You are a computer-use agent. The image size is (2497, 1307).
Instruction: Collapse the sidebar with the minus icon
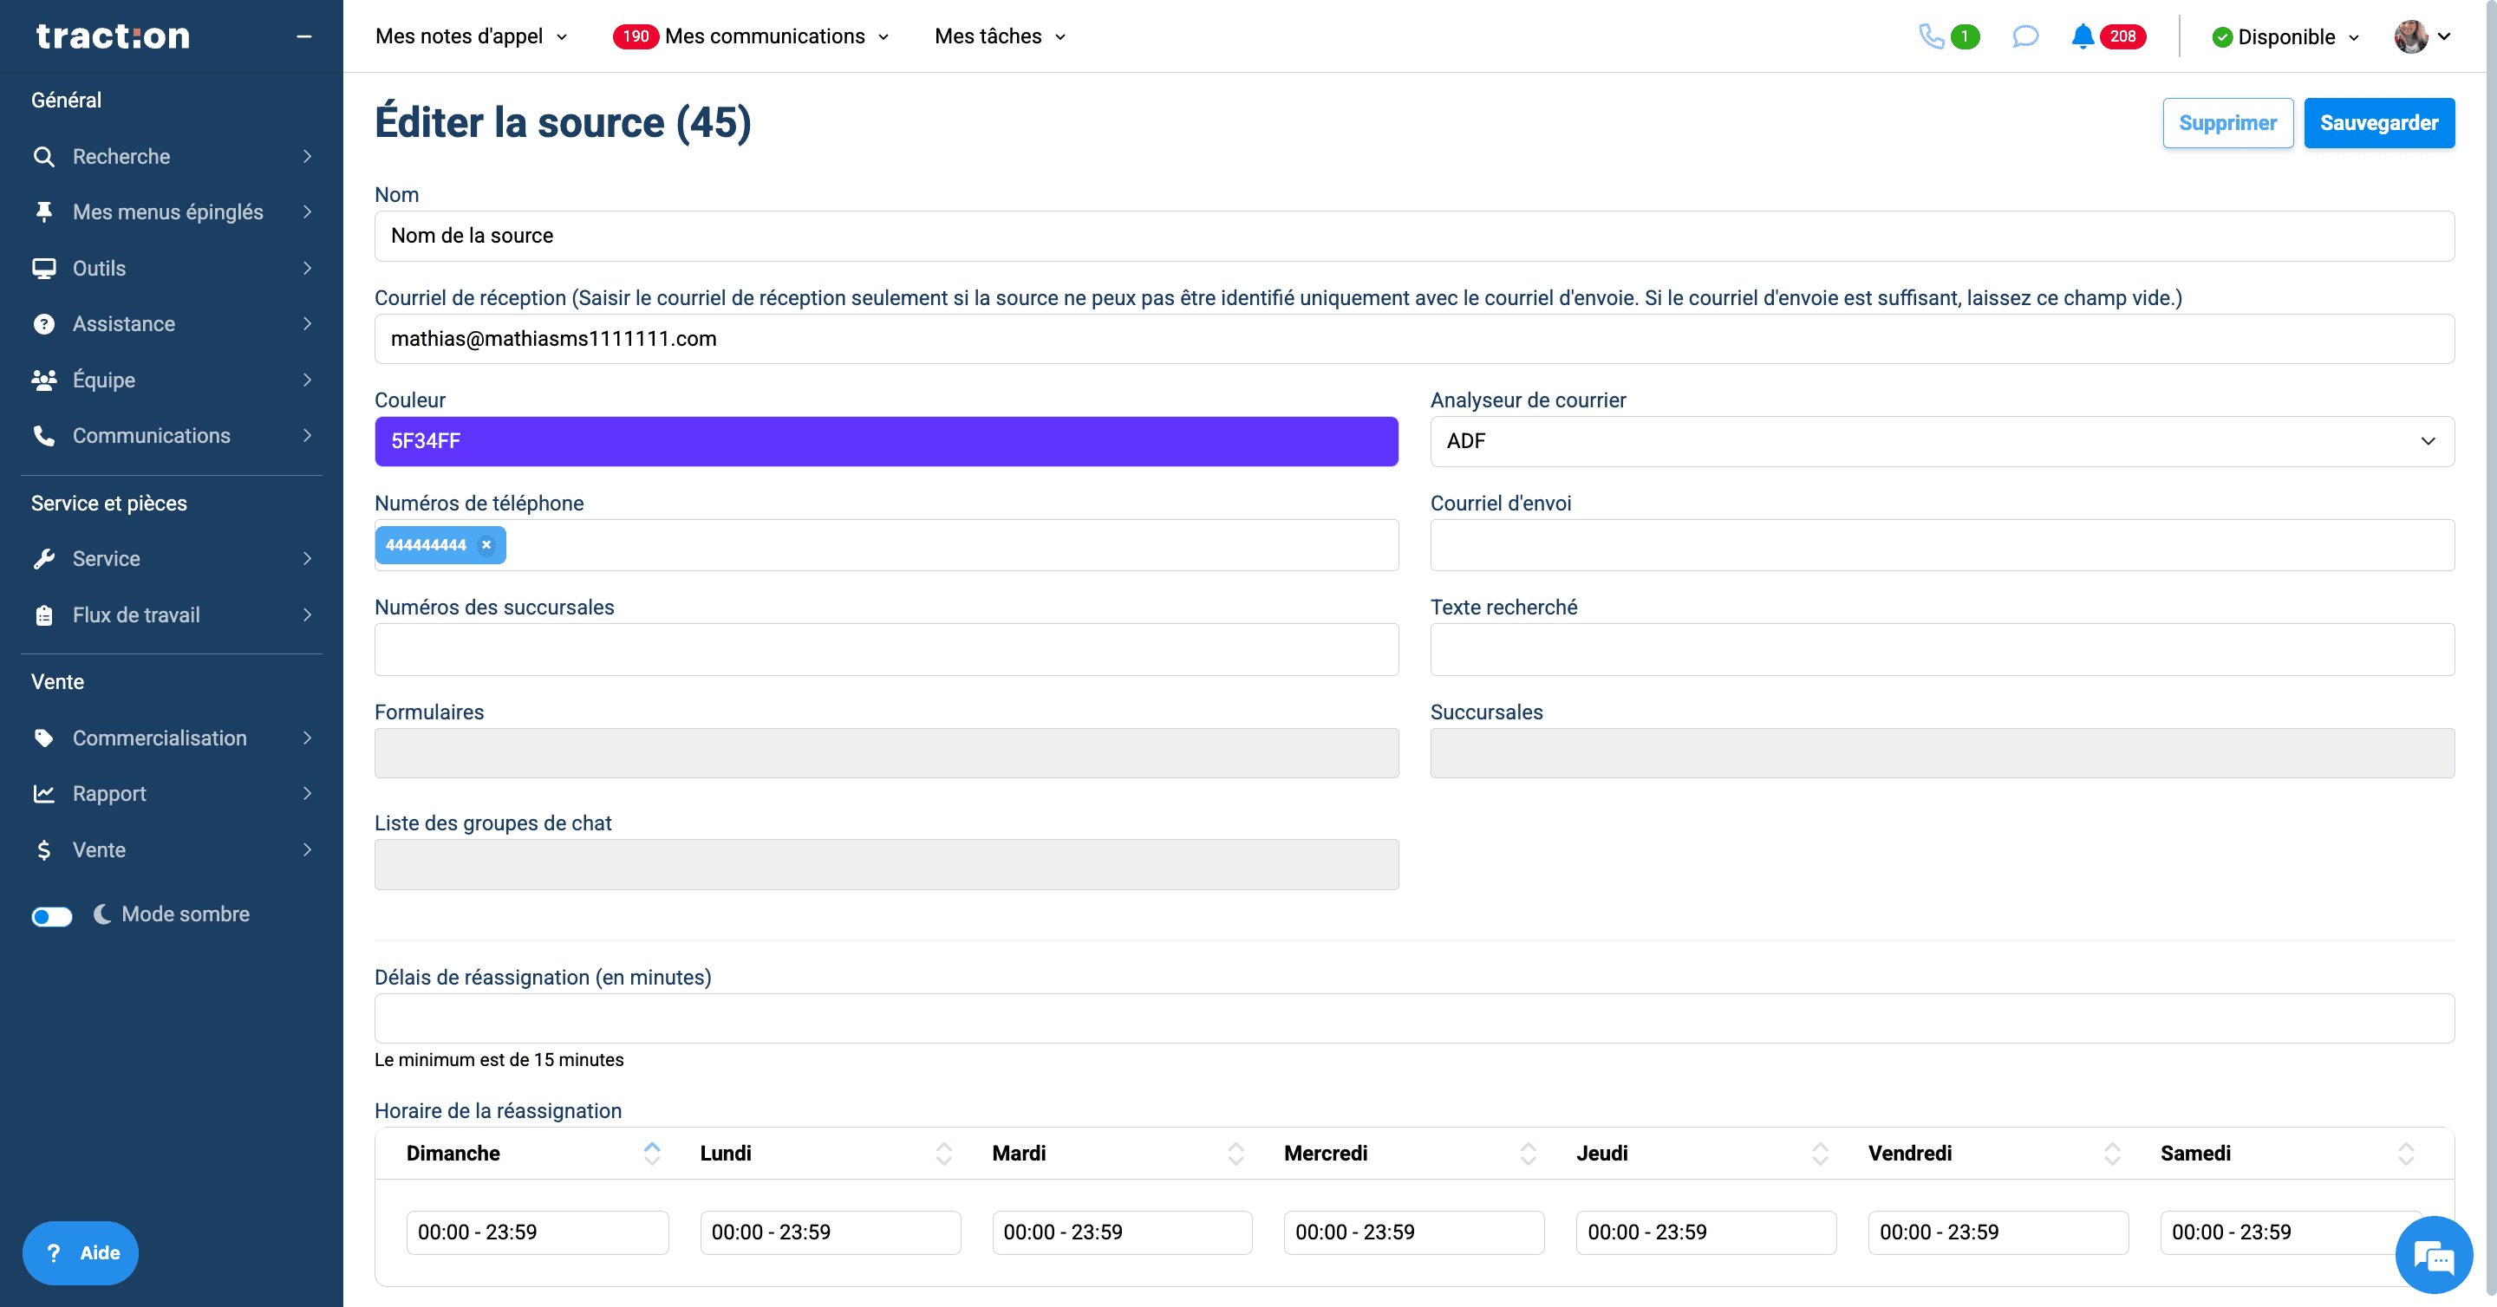point(304,36)
